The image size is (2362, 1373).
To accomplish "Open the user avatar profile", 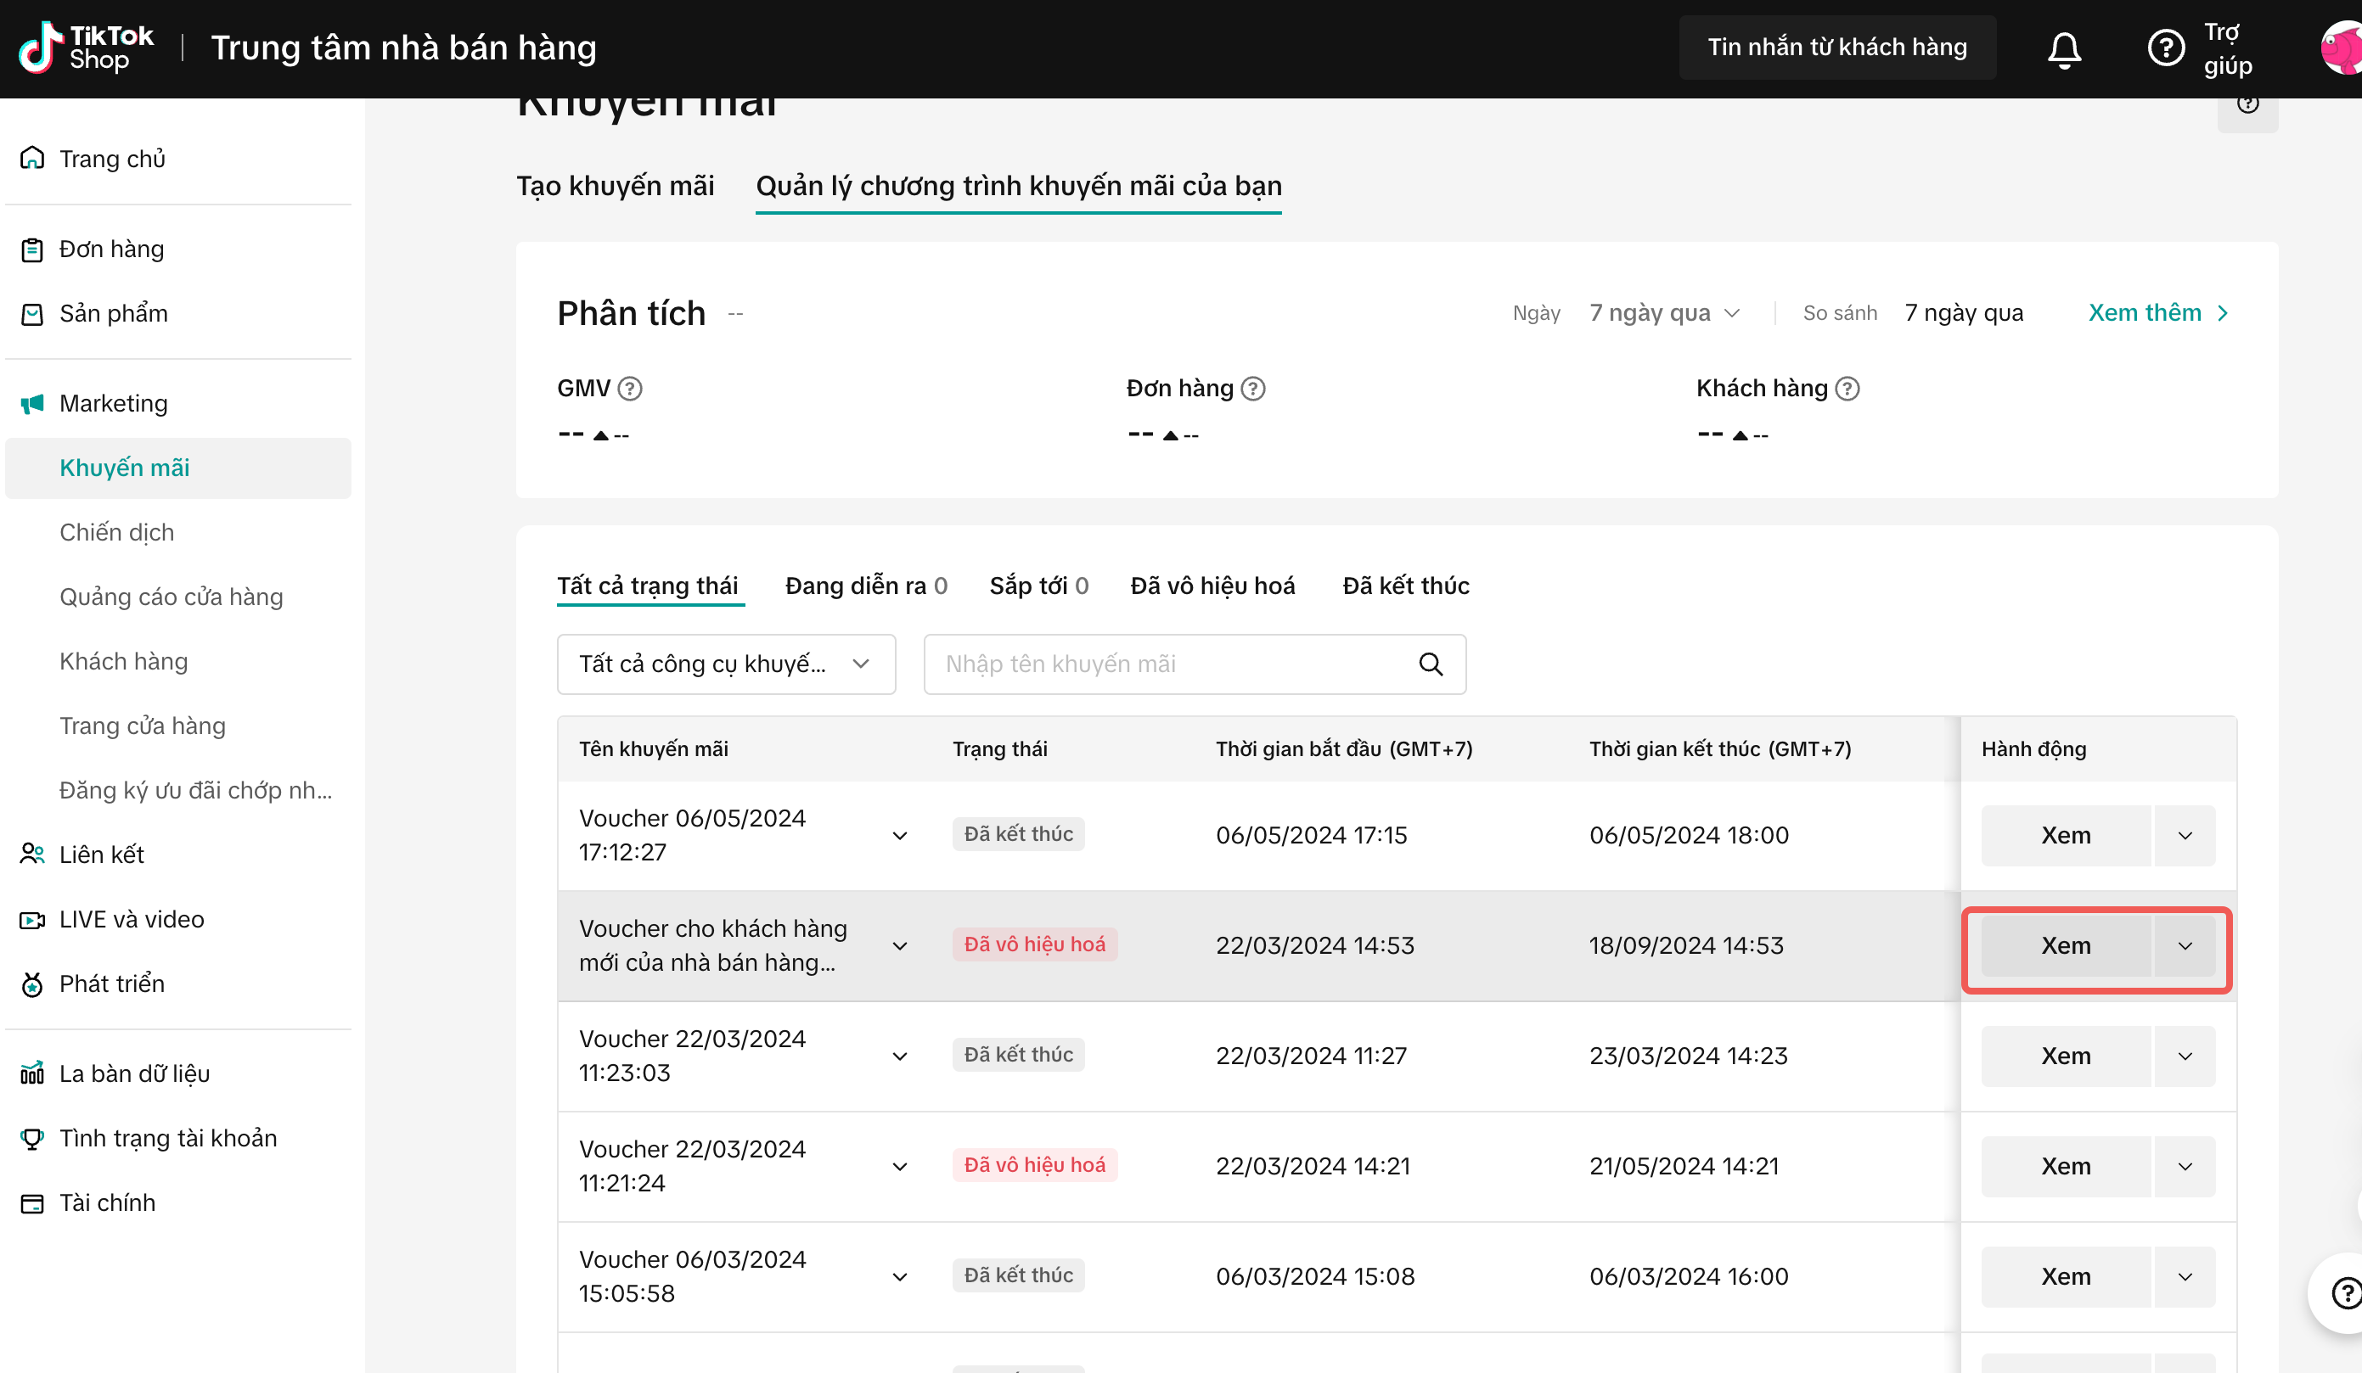I will point(2342,48).
